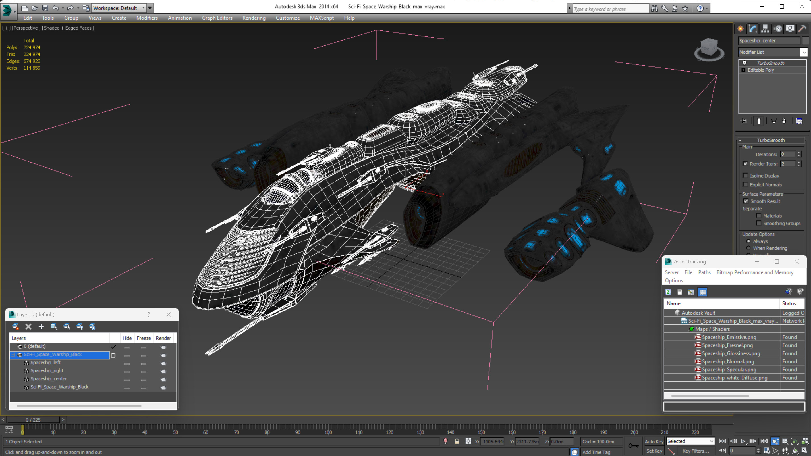Open the Utilities hammer tab
Screen dimensions: 811x456
pos(802,29)
